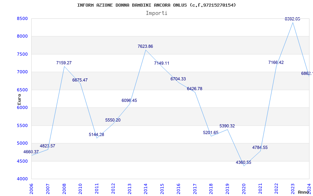Select the 6096.45 data label
313x196 pixels.
click(129, 101)
